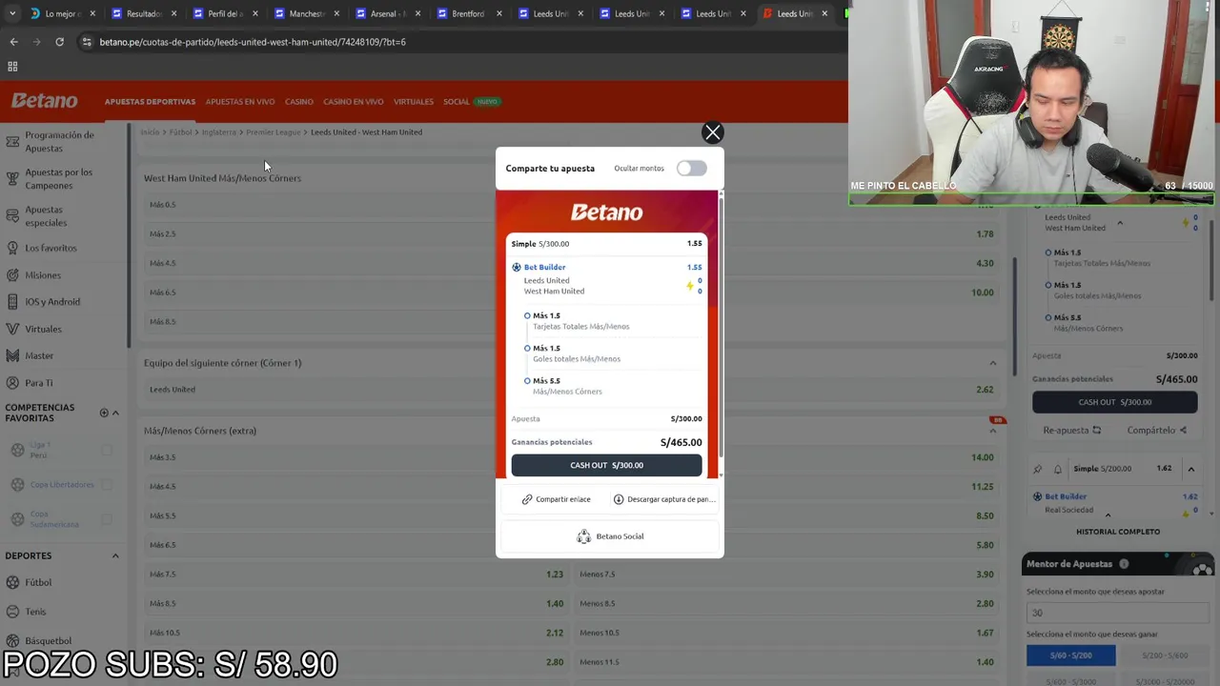Screen dimensions: 1220x686
Task: Collapse Leeds United bet details in betslip
Action: coord(1120,223)
